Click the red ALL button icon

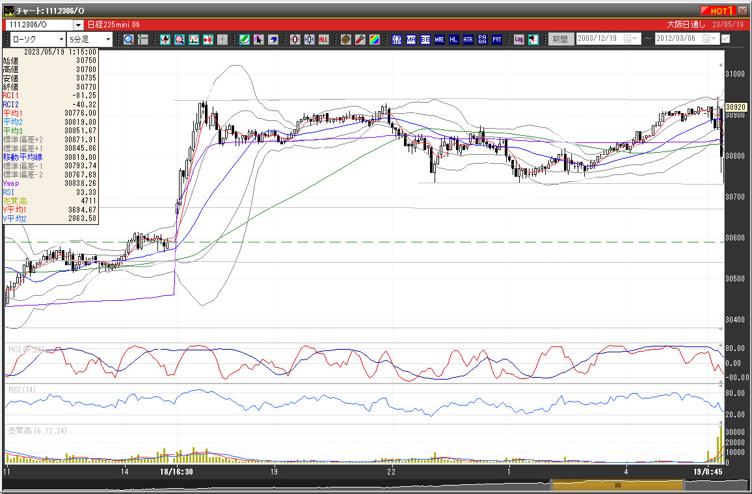(x=323, y=39)
